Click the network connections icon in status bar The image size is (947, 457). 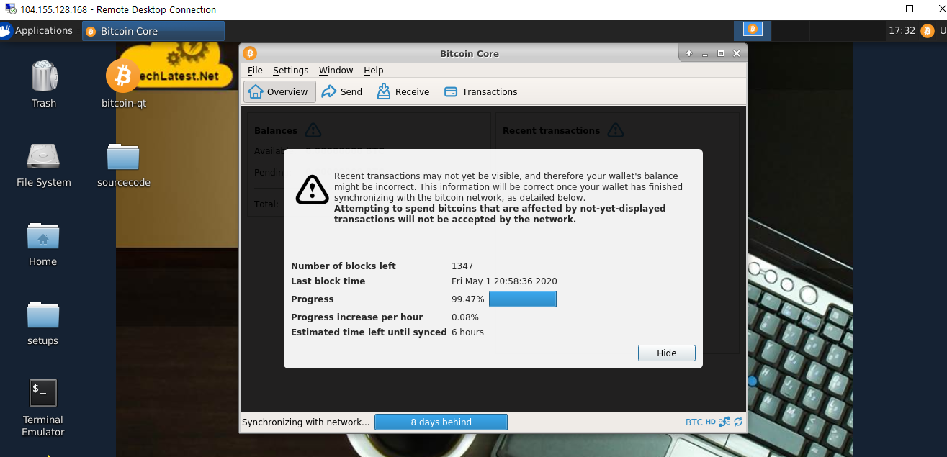tap(724, 422)
